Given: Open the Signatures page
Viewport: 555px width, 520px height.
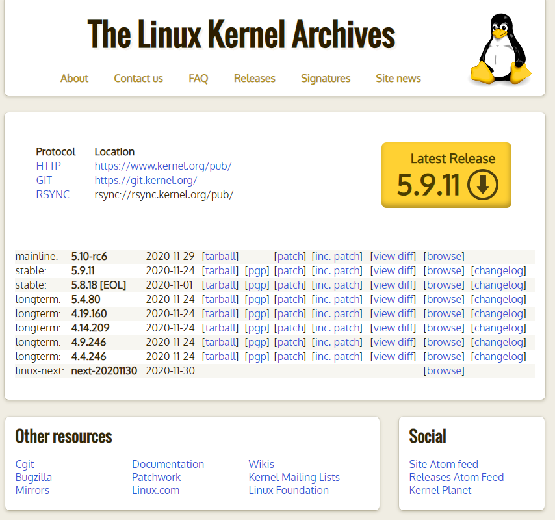Looking at the screenshot, I should (x=326, y=78).
